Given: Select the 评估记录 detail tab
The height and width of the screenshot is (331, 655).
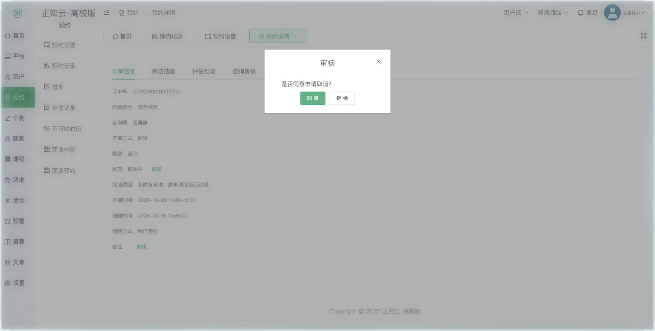Looking at the screenshot, I should (204, 71).
